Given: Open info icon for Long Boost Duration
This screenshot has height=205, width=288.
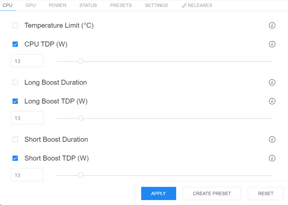Looking at the screenshot, I should (272, 82).
